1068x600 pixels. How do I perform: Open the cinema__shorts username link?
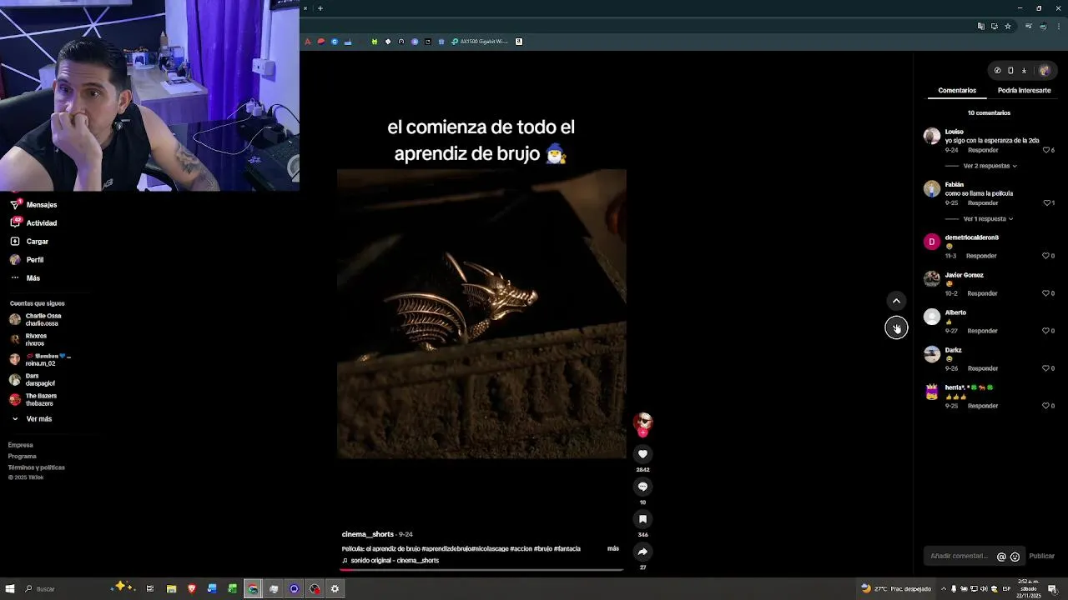[x=367, y=534]
